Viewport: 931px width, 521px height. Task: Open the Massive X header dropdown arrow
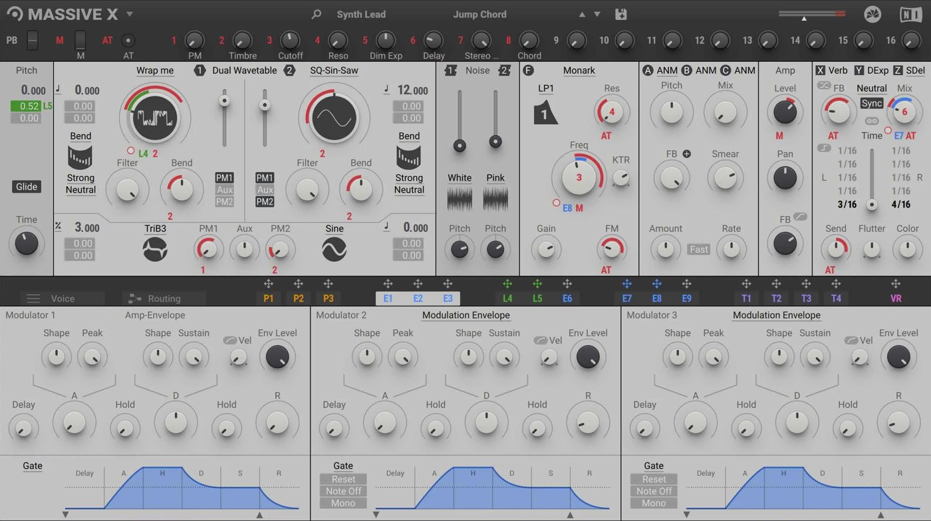tap(130, 14)
